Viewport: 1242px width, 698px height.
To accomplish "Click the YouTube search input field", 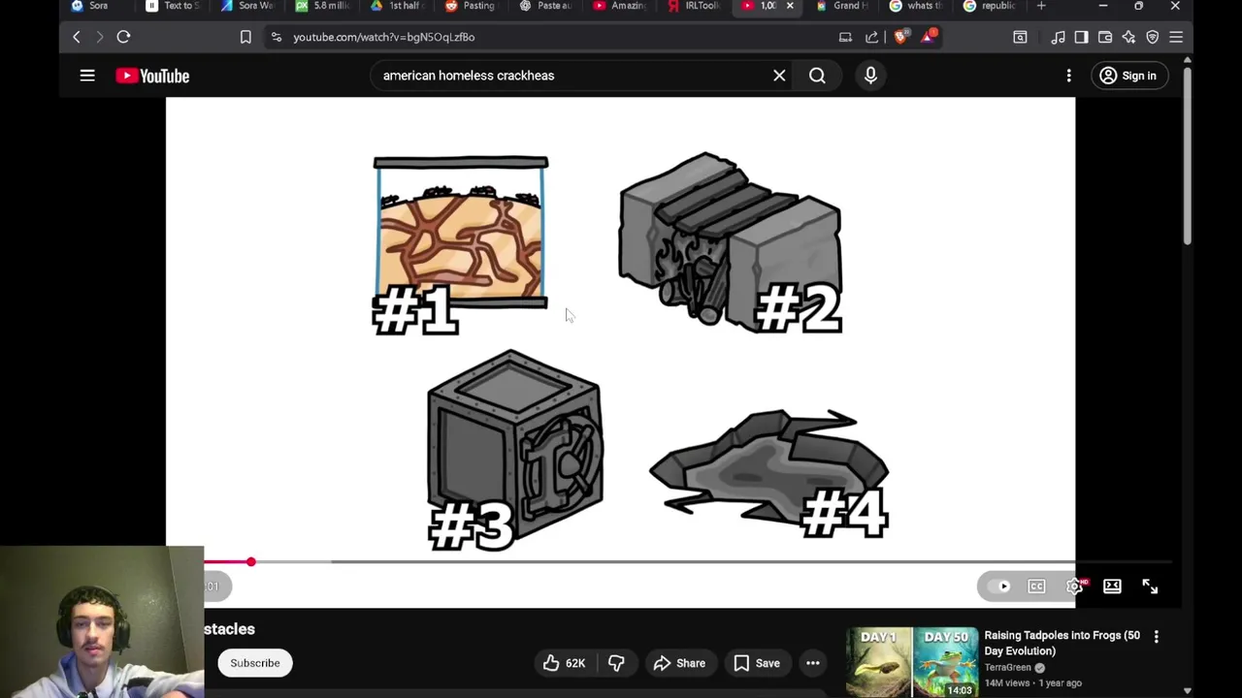I will click(572, 76).
